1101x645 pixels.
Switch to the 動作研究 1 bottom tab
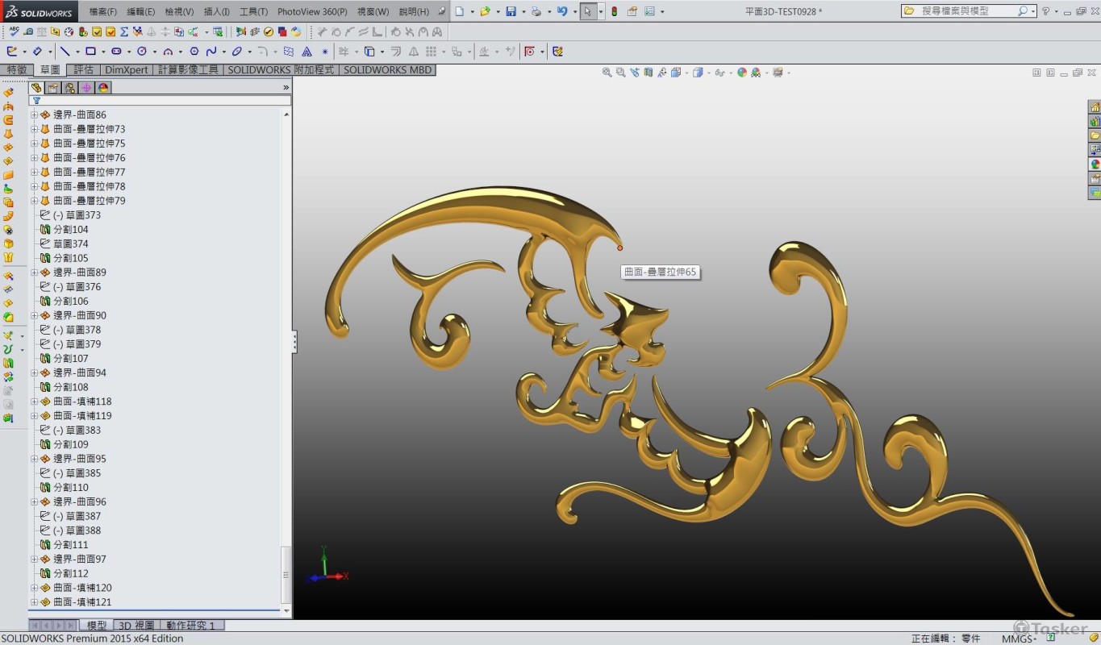point(190,626)
